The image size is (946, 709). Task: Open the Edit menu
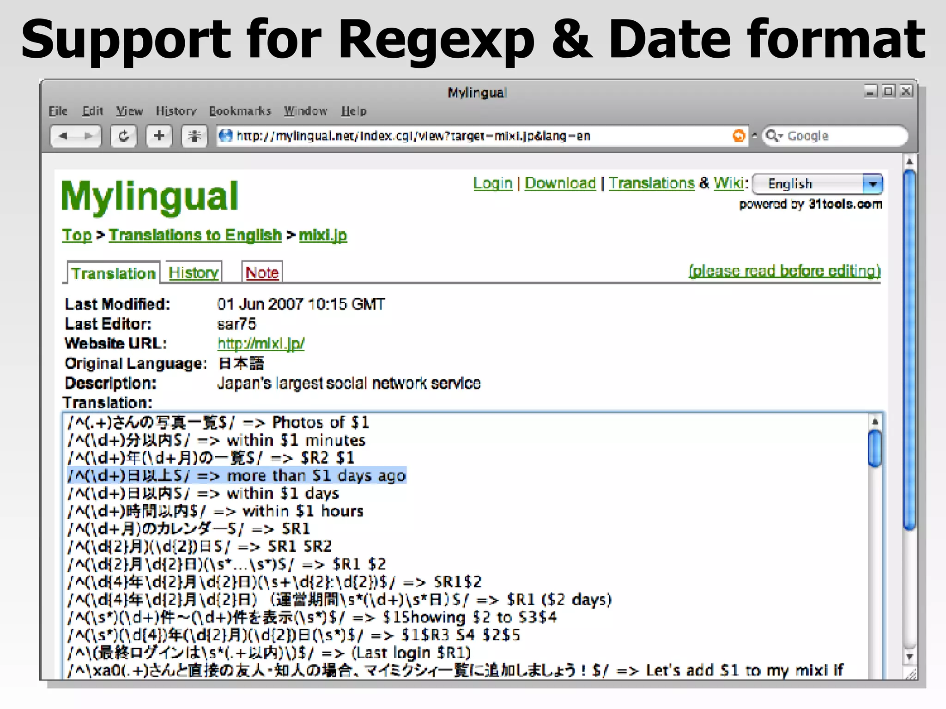pyautogui.click(x=92, y=111)
